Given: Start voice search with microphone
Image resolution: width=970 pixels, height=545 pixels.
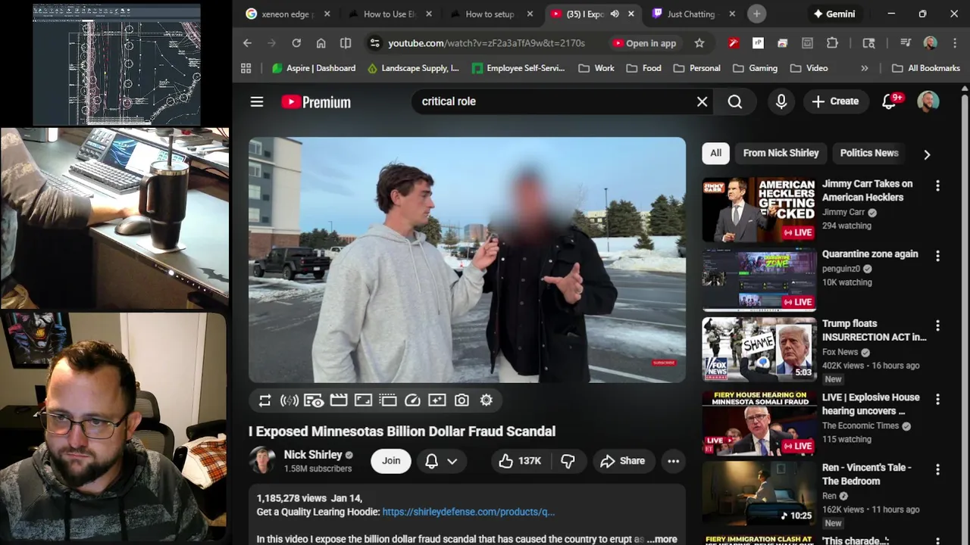Looking at the screenshot, I should coord(781,101).
